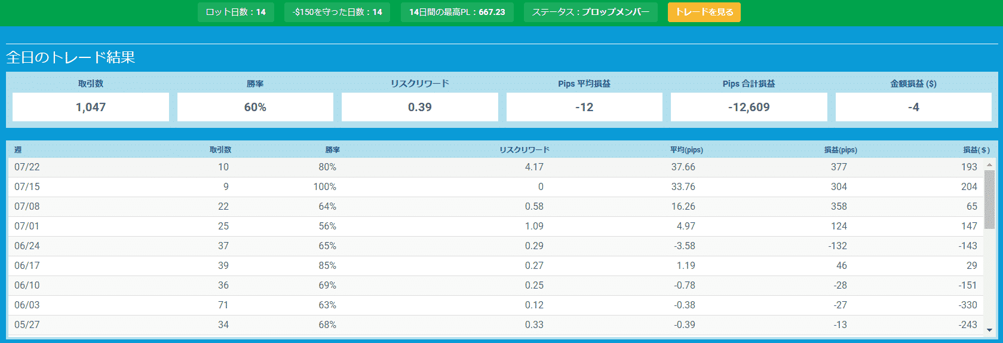The height and width of the screenshot is (343, 1003).
Task: Sort by 取引数 table column header
Action: (x=220, y=149)
